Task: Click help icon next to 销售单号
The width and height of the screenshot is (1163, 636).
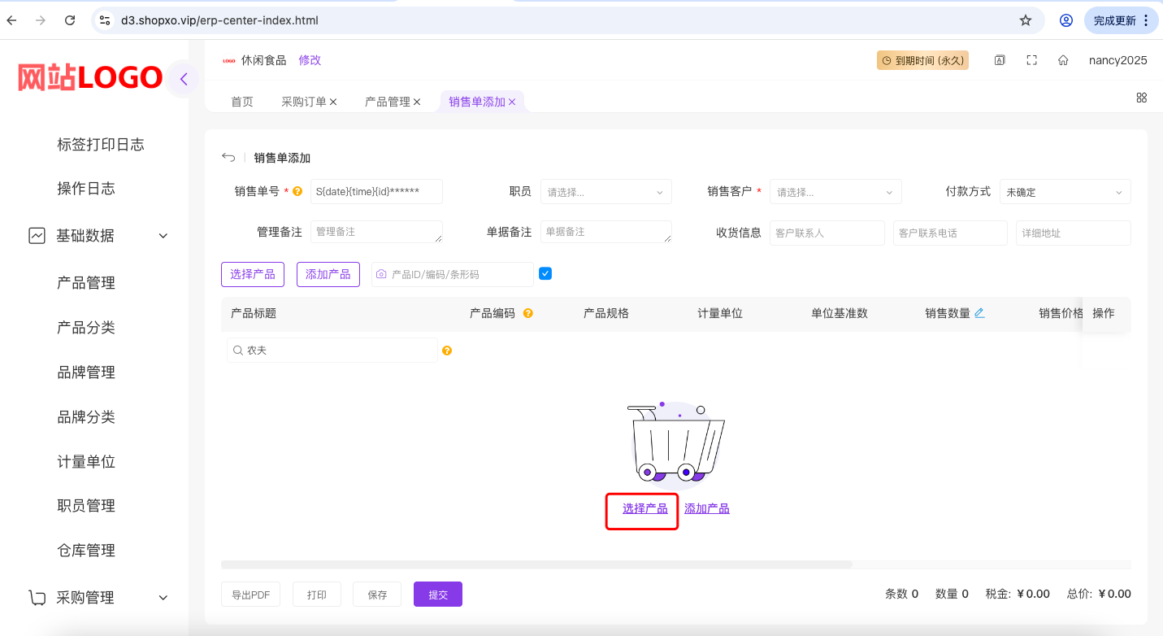Action: (x=297, y=192)
